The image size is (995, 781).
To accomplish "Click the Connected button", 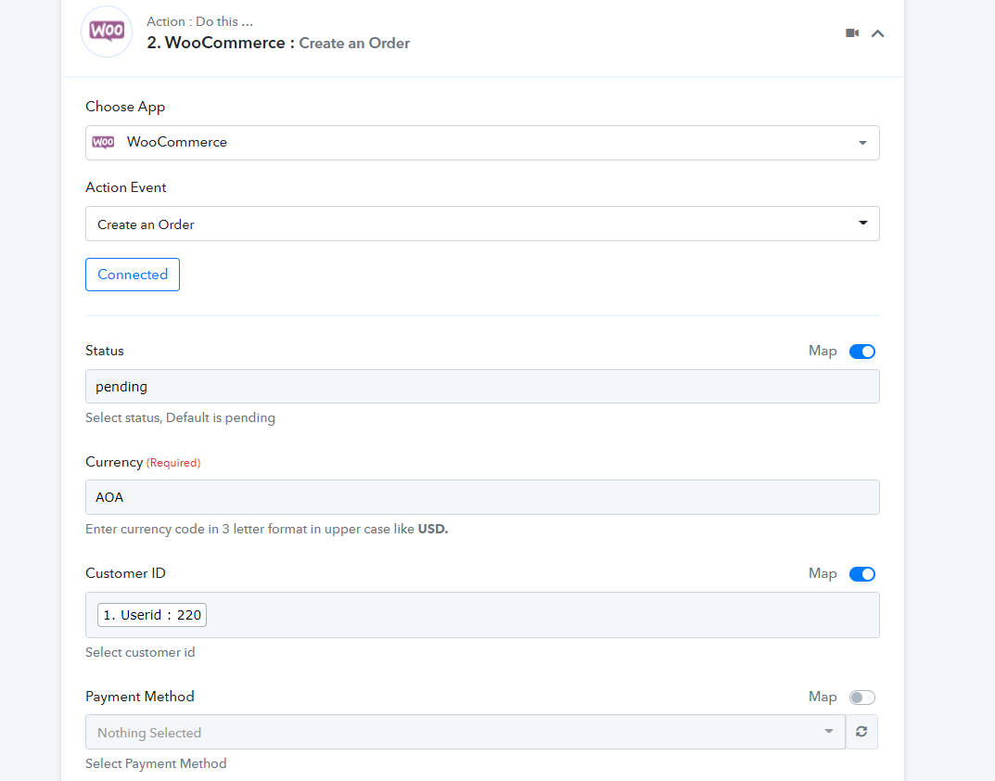I will point(133,275).
